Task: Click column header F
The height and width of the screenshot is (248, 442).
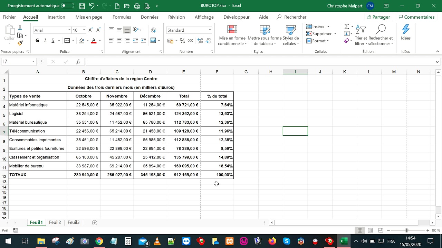Action: tap(217, 72)
